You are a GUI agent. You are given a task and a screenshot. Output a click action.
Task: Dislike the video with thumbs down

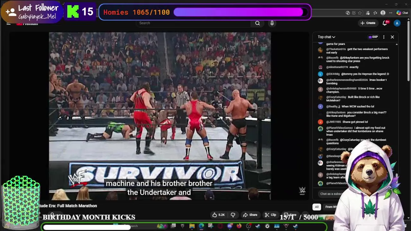[x=233, y=215]
